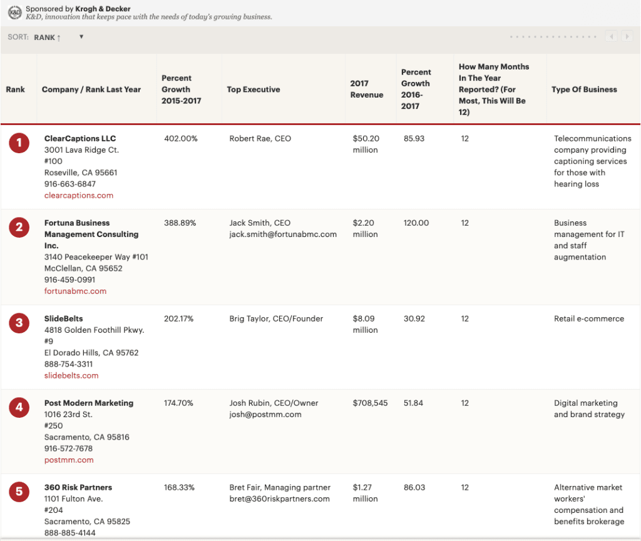Open the fortunabmc.com link

point(75,291)
